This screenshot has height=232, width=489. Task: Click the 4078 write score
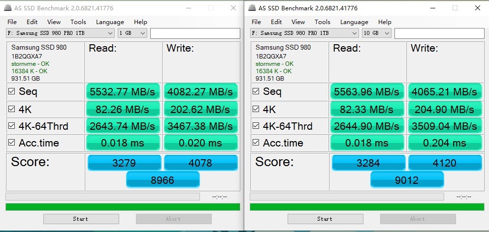click(x=201, y=163)
